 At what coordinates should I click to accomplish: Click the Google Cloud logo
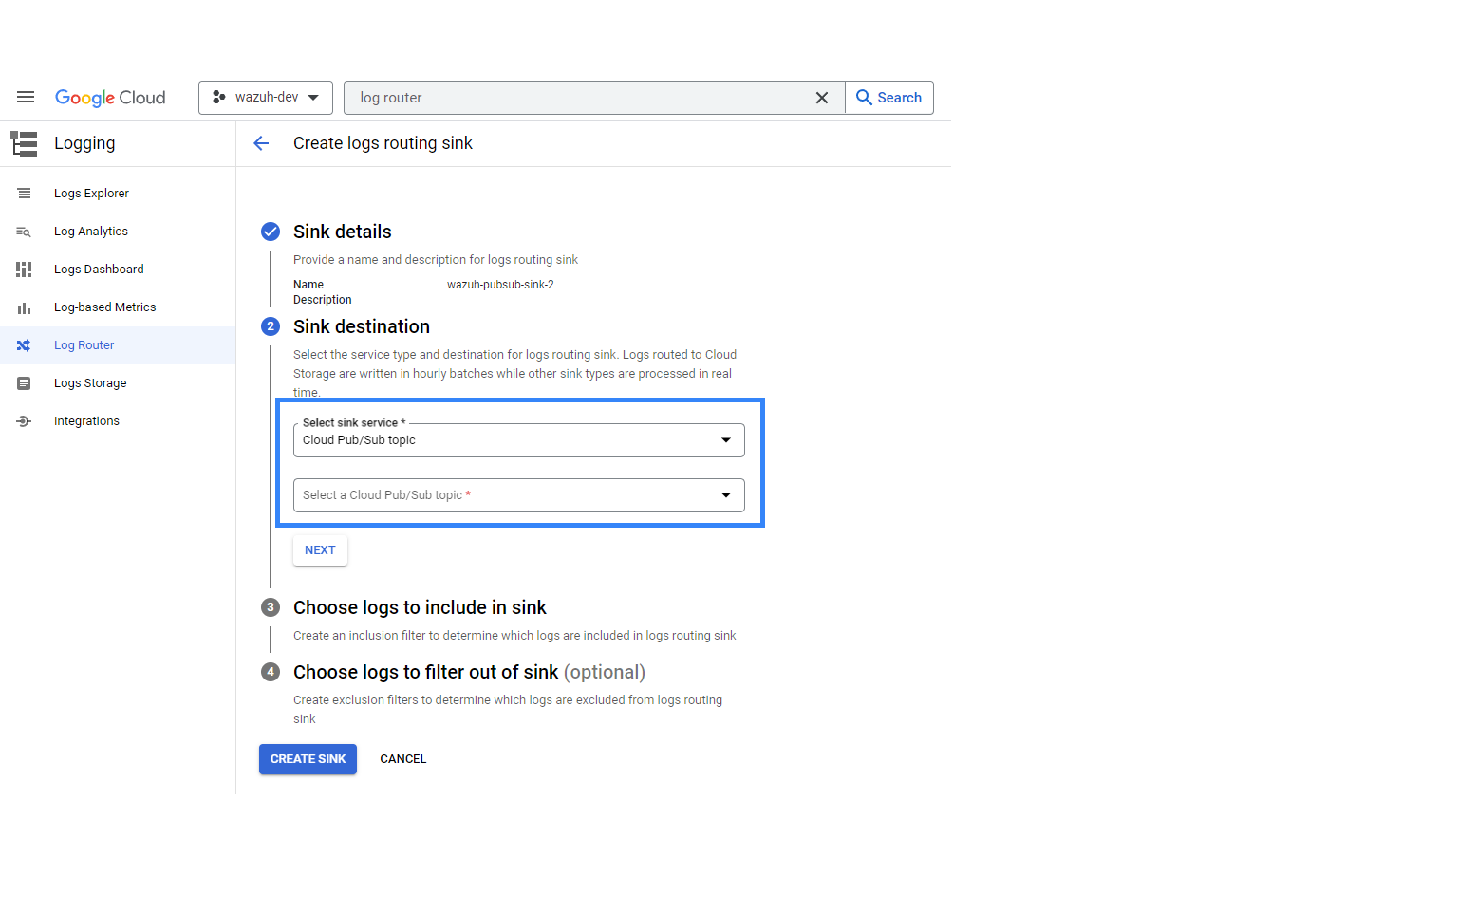click(x=110, y=98)
